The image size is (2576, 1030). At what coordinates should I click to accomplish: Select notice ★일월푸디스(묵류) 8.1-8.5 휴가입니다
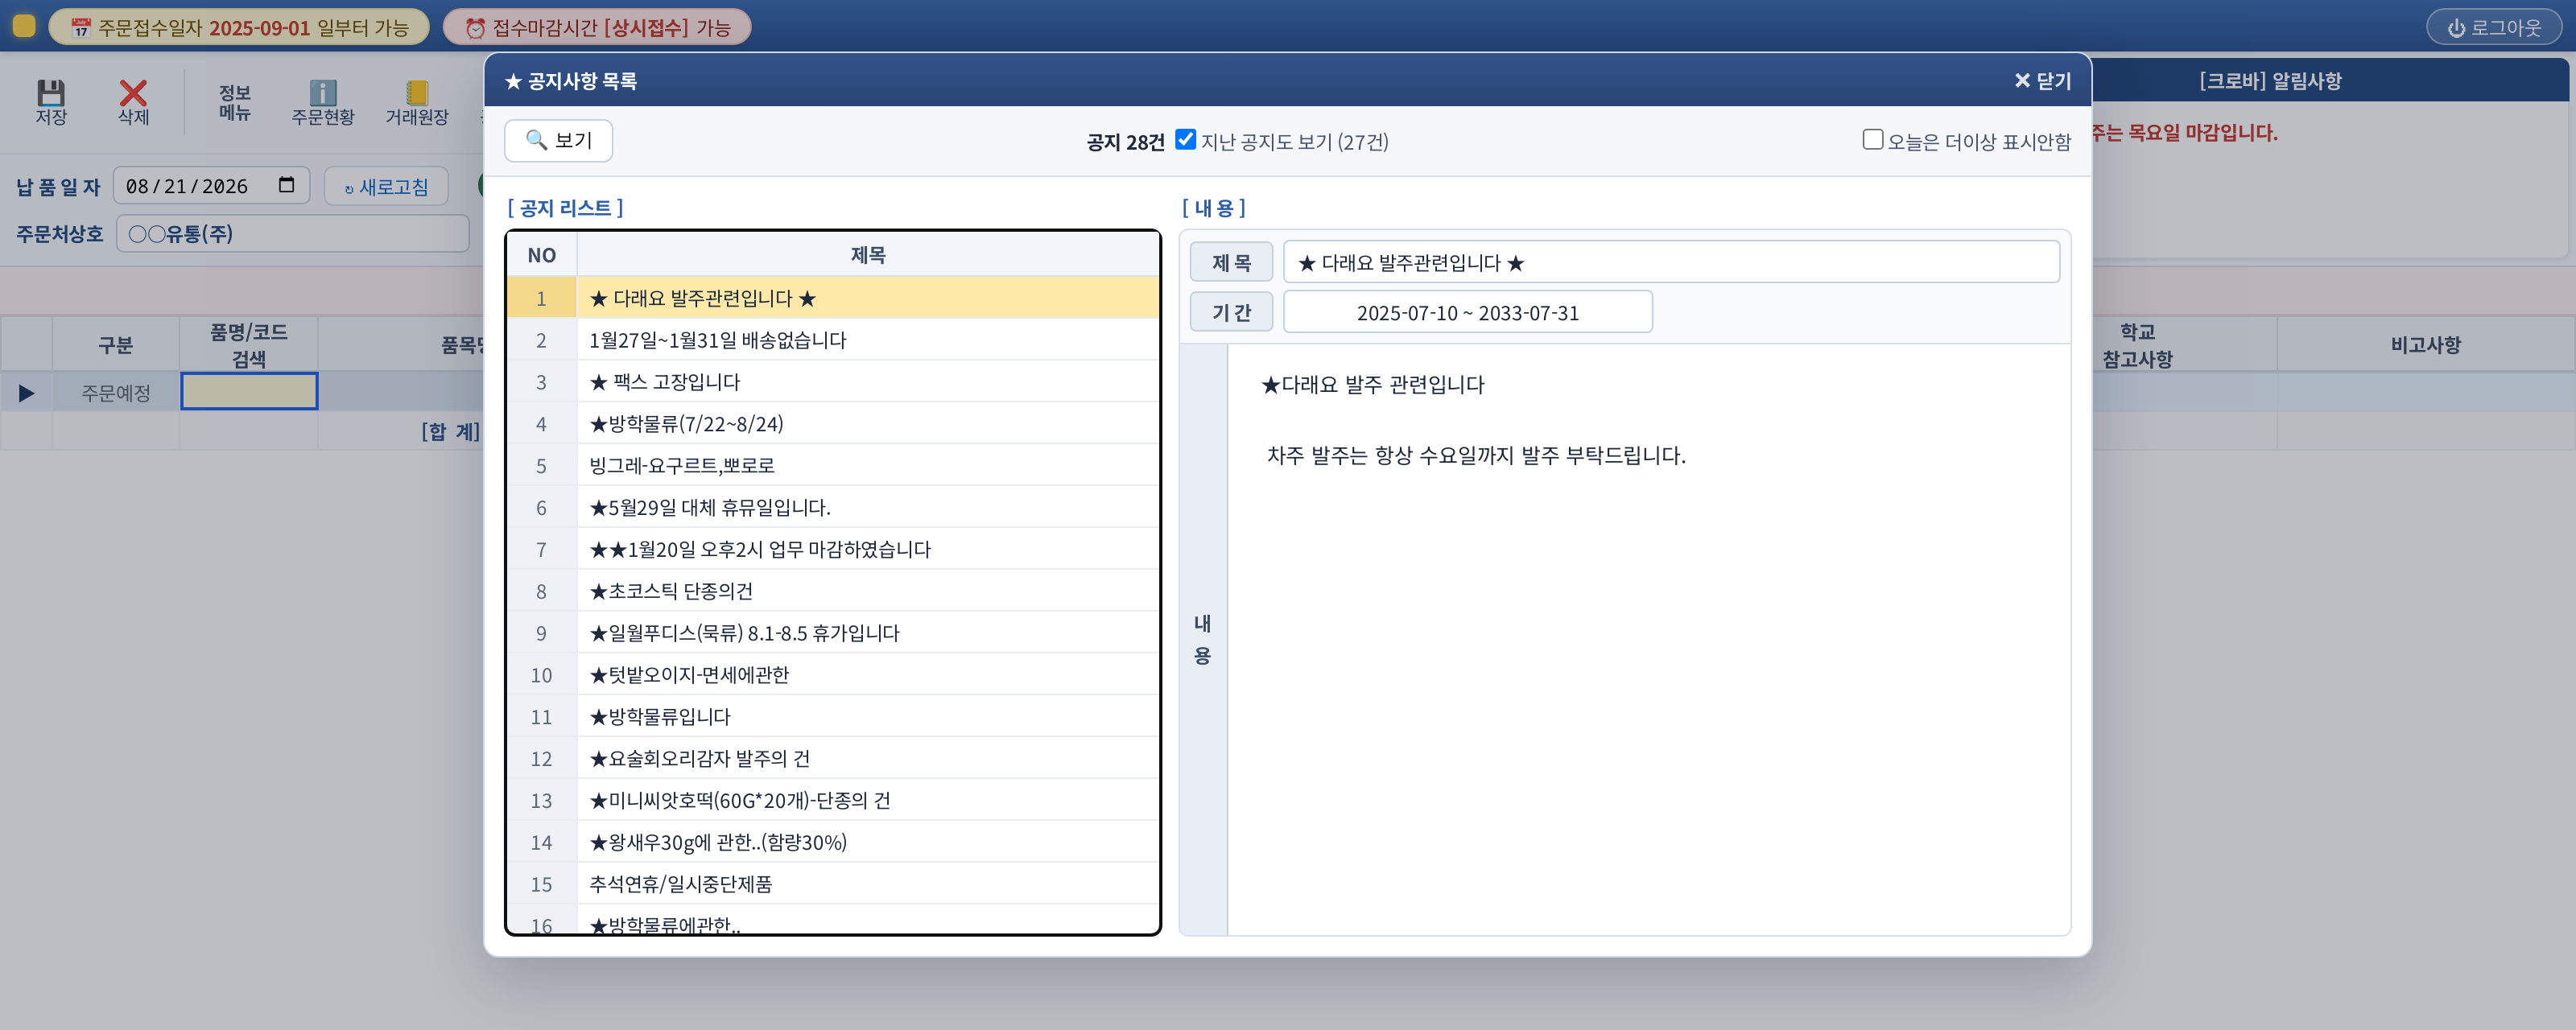[833, 633]
